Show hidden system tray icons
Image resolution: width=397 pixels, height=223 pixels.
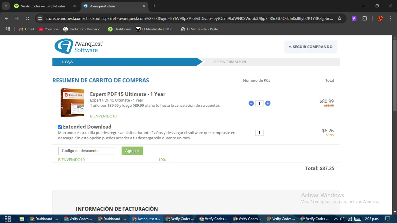(x=336, y=219)
